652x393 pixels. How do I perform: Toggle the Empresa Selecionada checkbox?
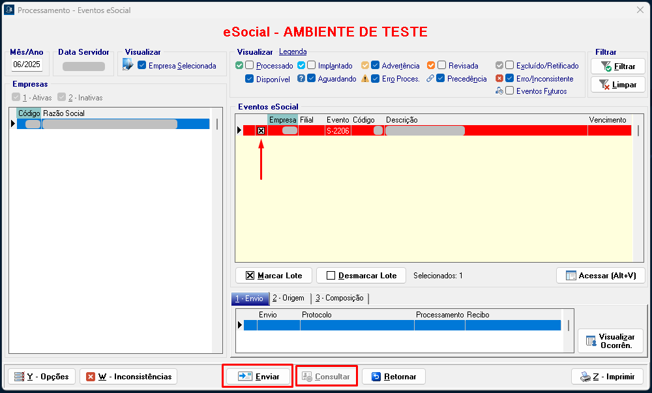point(142,65)
